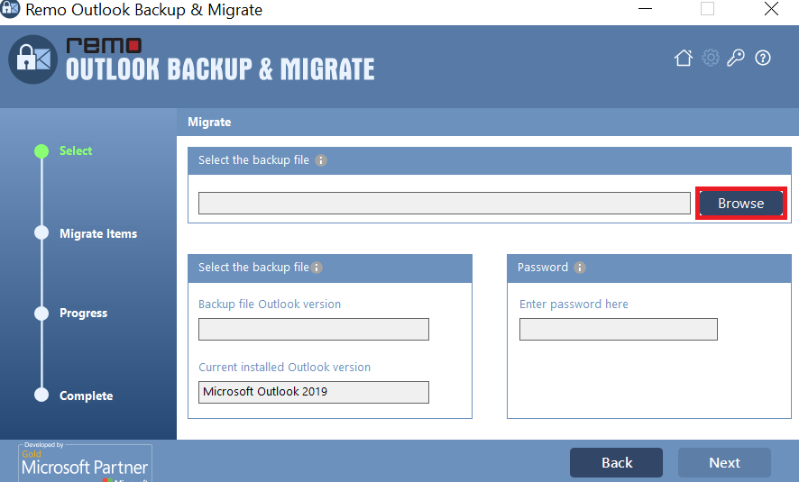Screen dimensions: 799x482
Task: Click info icon beside top 'Select the backup file'
Action: [320, 160]
